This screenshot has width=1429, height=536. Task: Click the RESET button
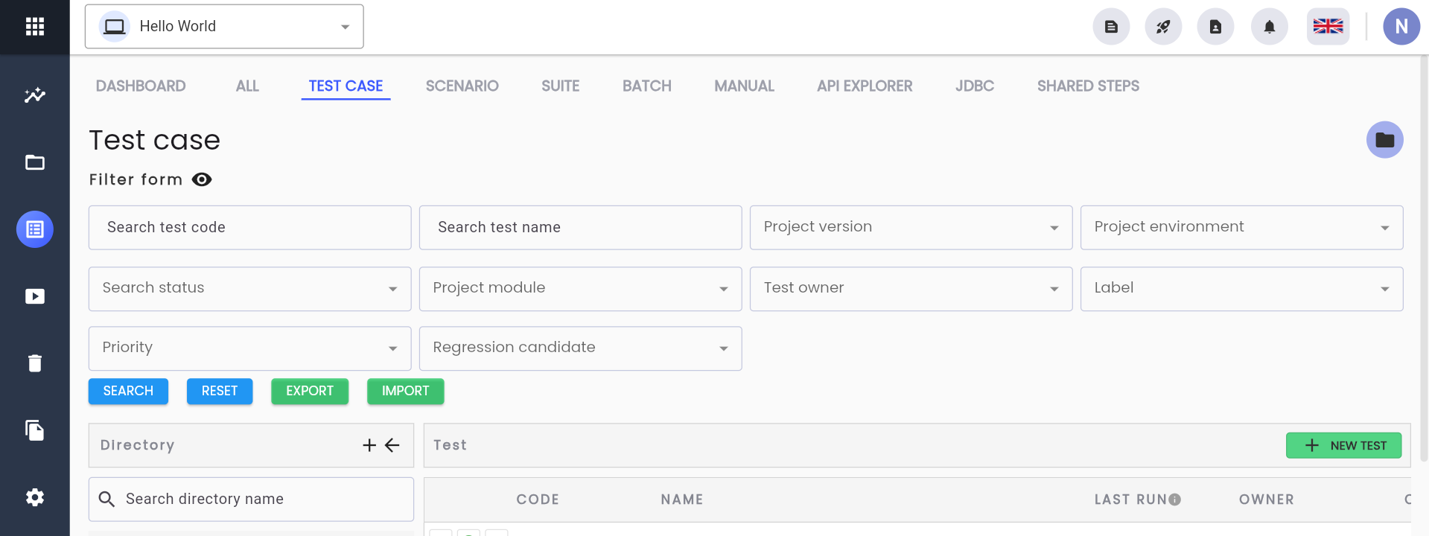220,392
